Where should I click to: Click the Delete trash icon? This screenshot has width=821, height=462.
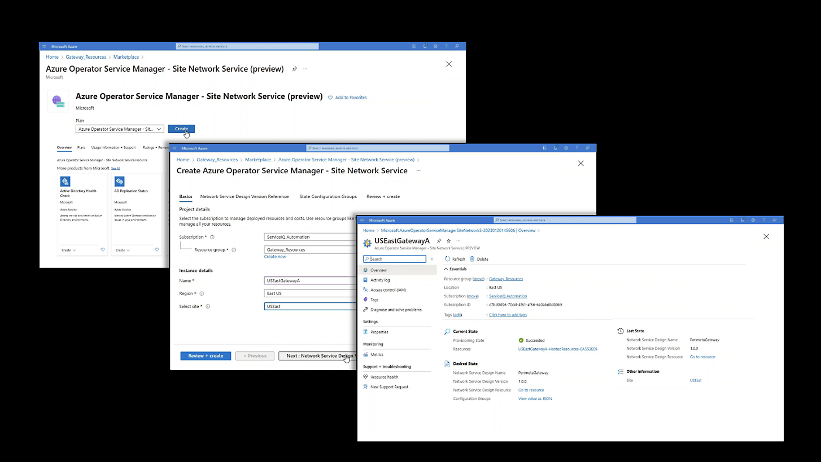click(473, 259)
